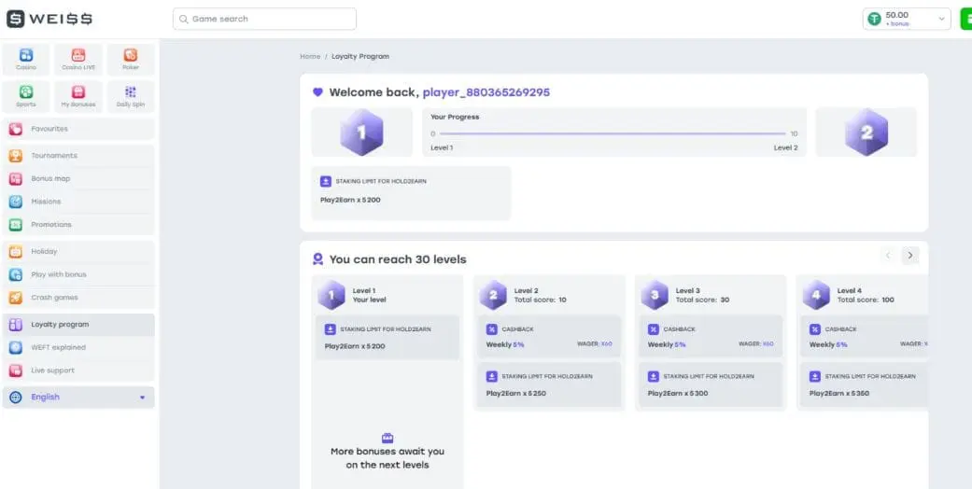Click the WEISS logo
The height and width of the screenshot is (489, 972).
(x=49, y=19)
